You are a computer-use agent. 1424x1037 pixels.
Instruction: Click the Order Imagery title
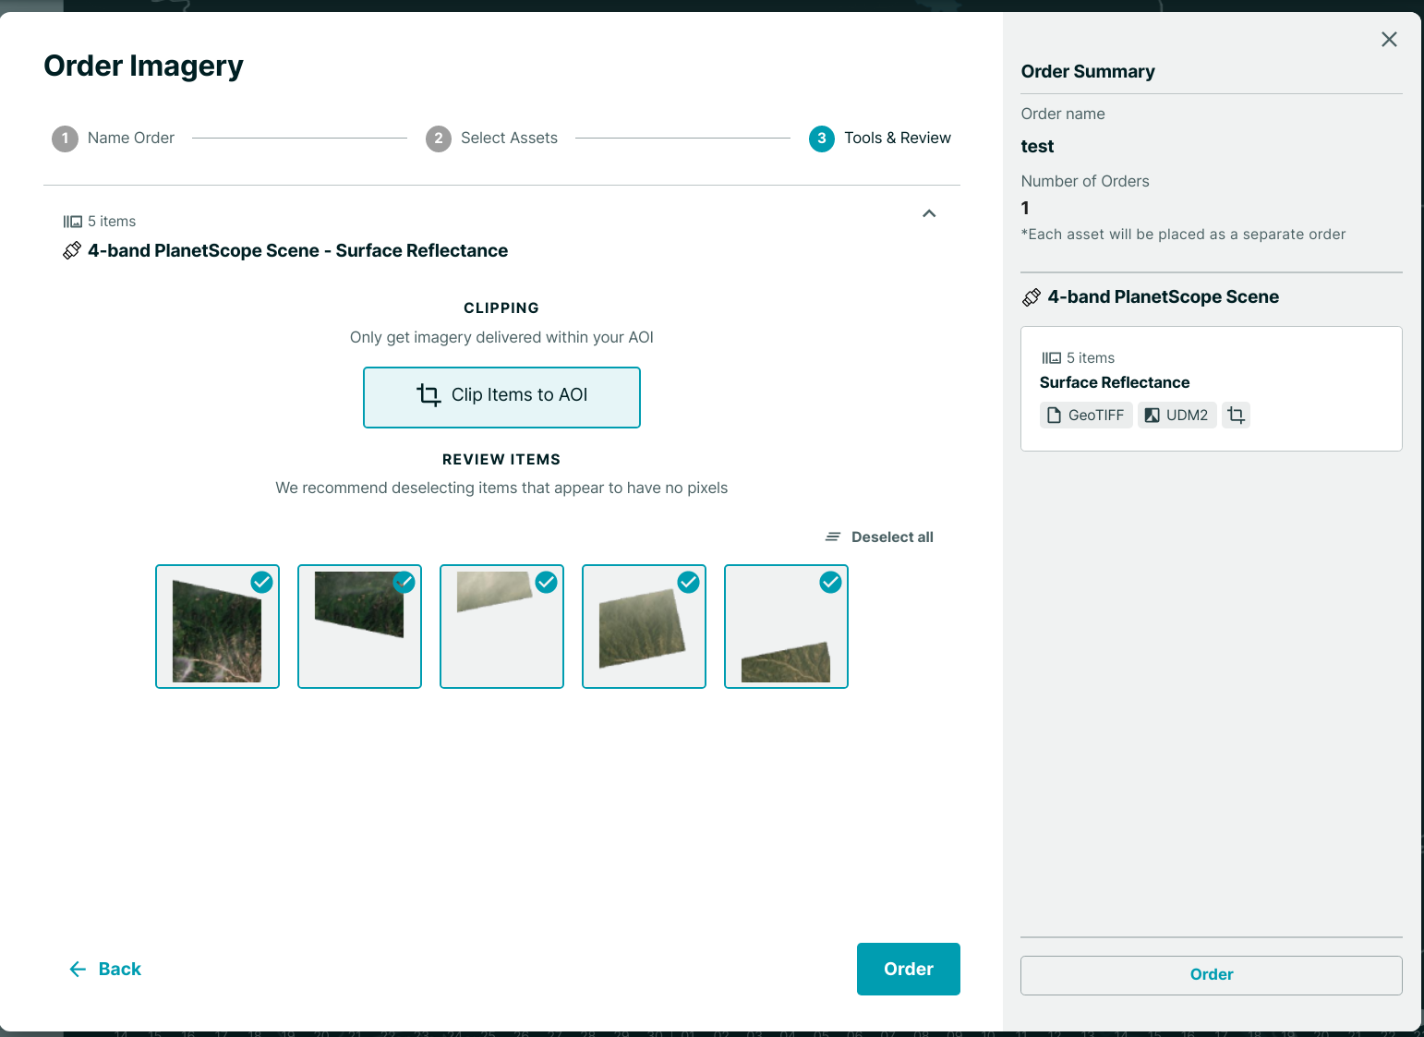143,66
